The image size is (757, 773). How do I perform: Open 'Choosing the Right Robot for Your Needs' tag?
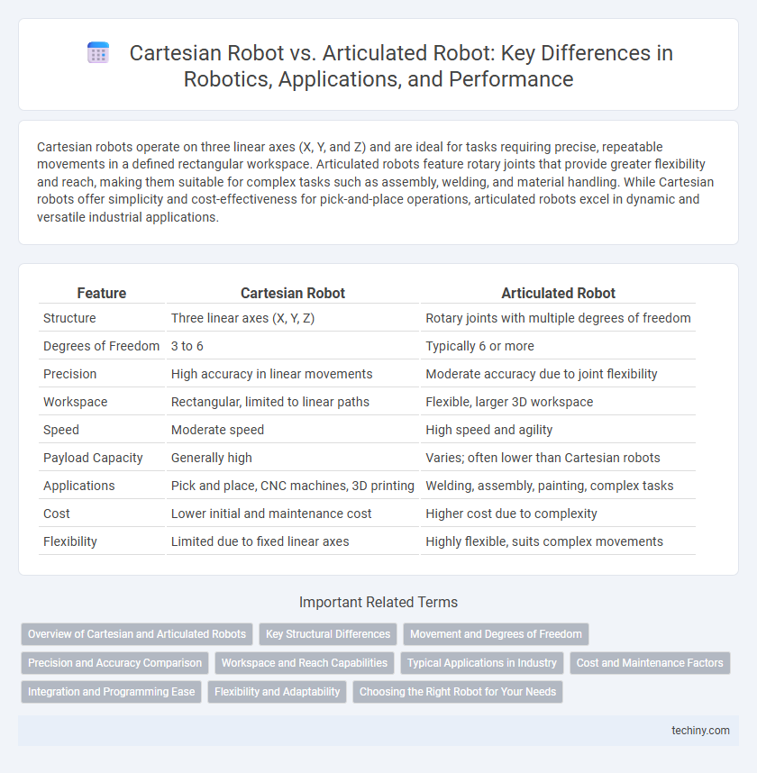(458, 692)
